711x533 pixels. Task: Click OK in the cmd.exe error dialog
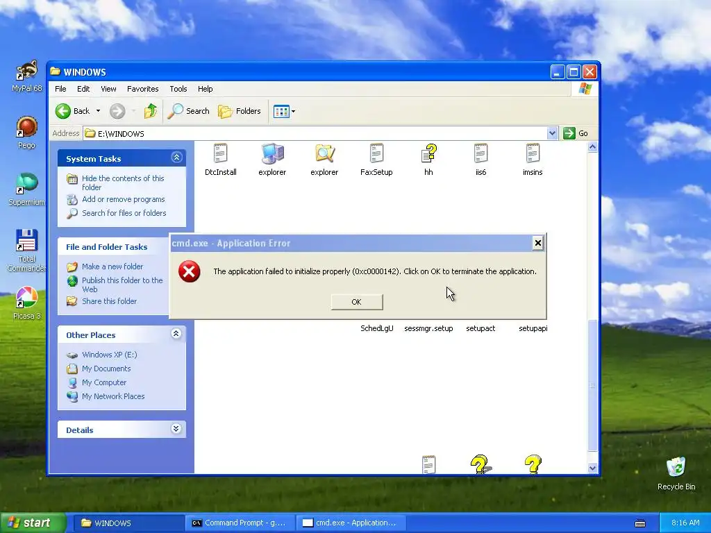click(357, 302)
